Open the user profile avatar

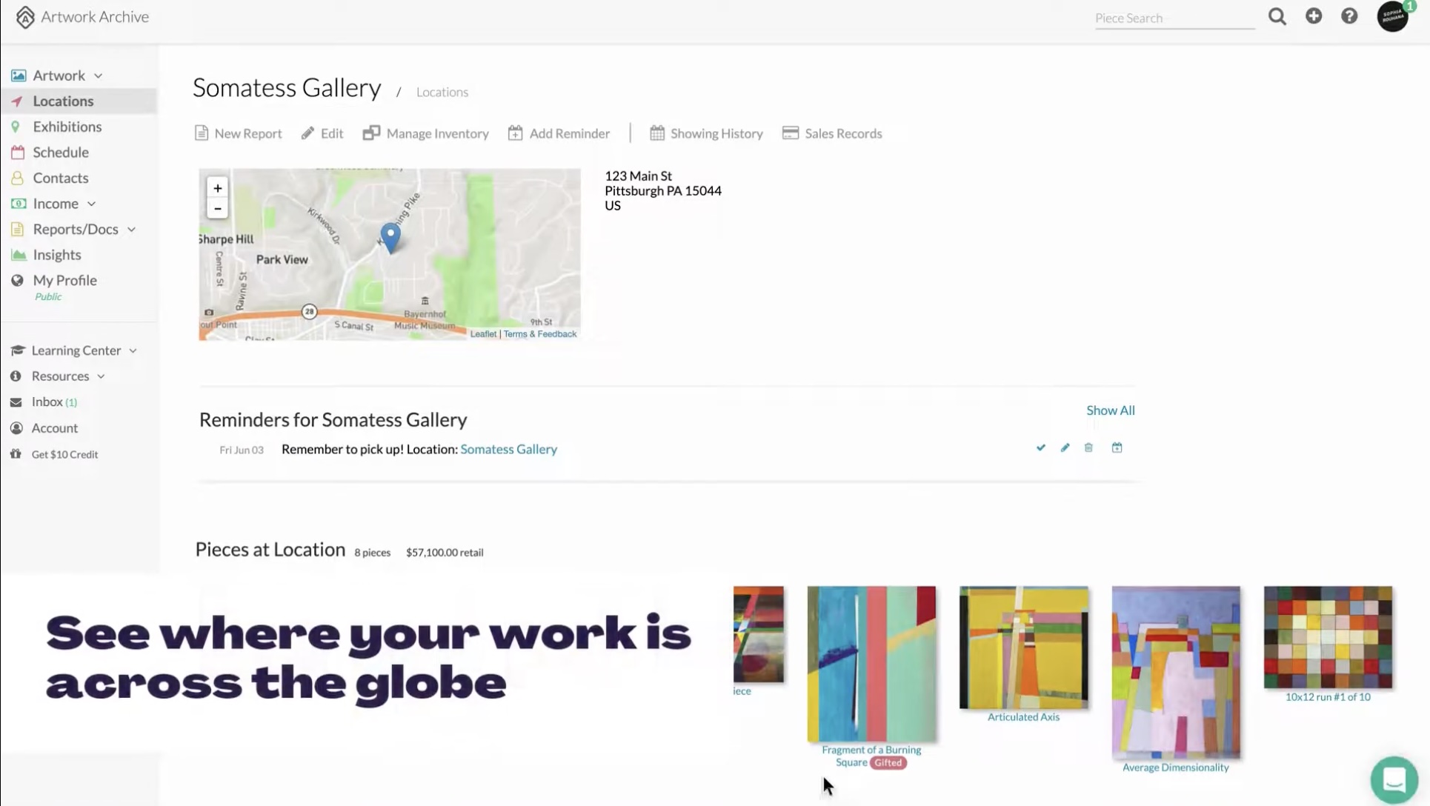point(1392,16)
